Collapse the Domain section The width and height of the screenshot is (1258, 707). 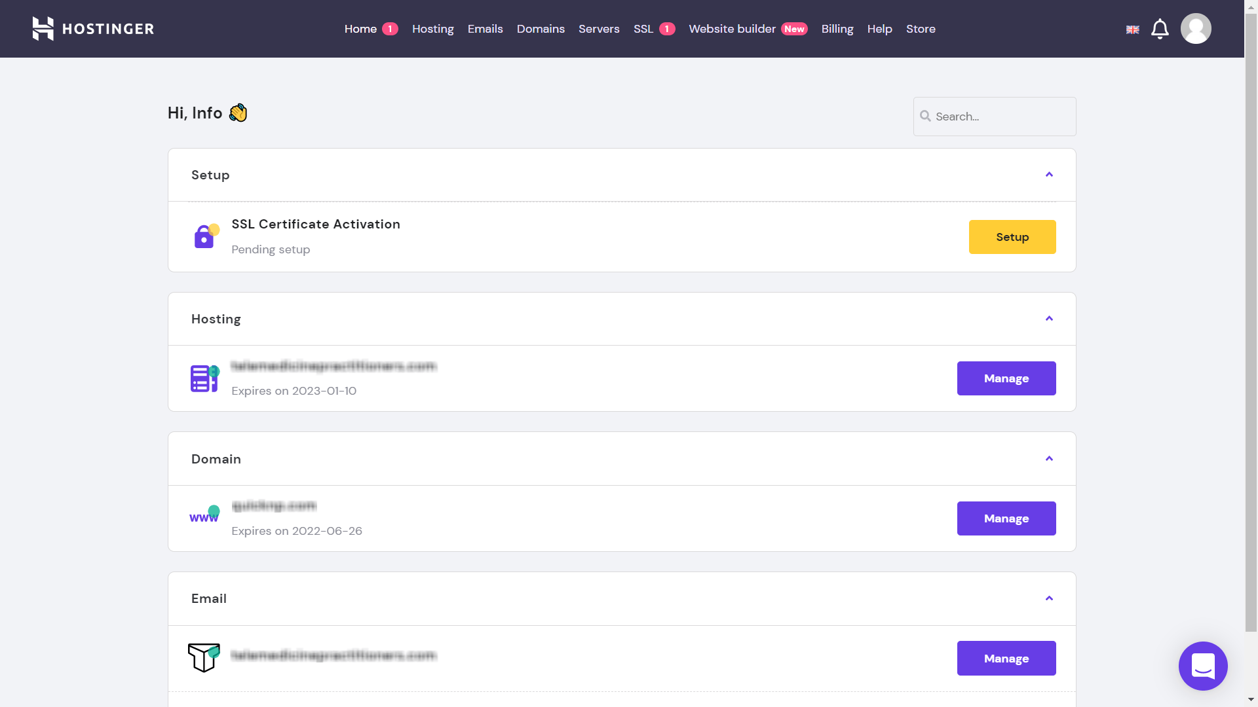[1049, 459]
